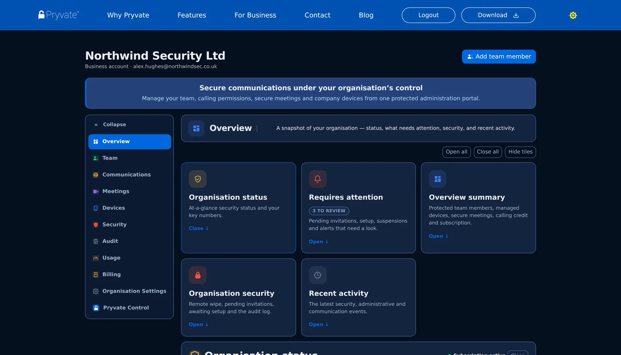Click the "Organisation security" tile title
Viewport: 621px width, 355px height.
click(x=231, y=293)
